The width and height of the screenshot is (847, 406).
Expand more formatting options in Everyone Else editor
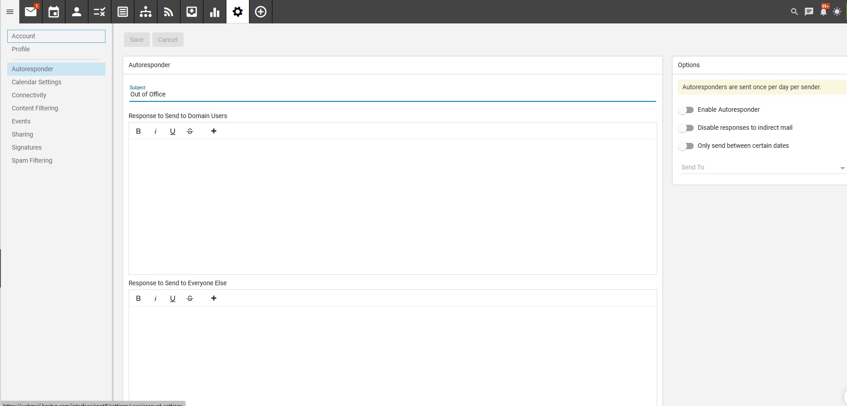click(214, 298)
